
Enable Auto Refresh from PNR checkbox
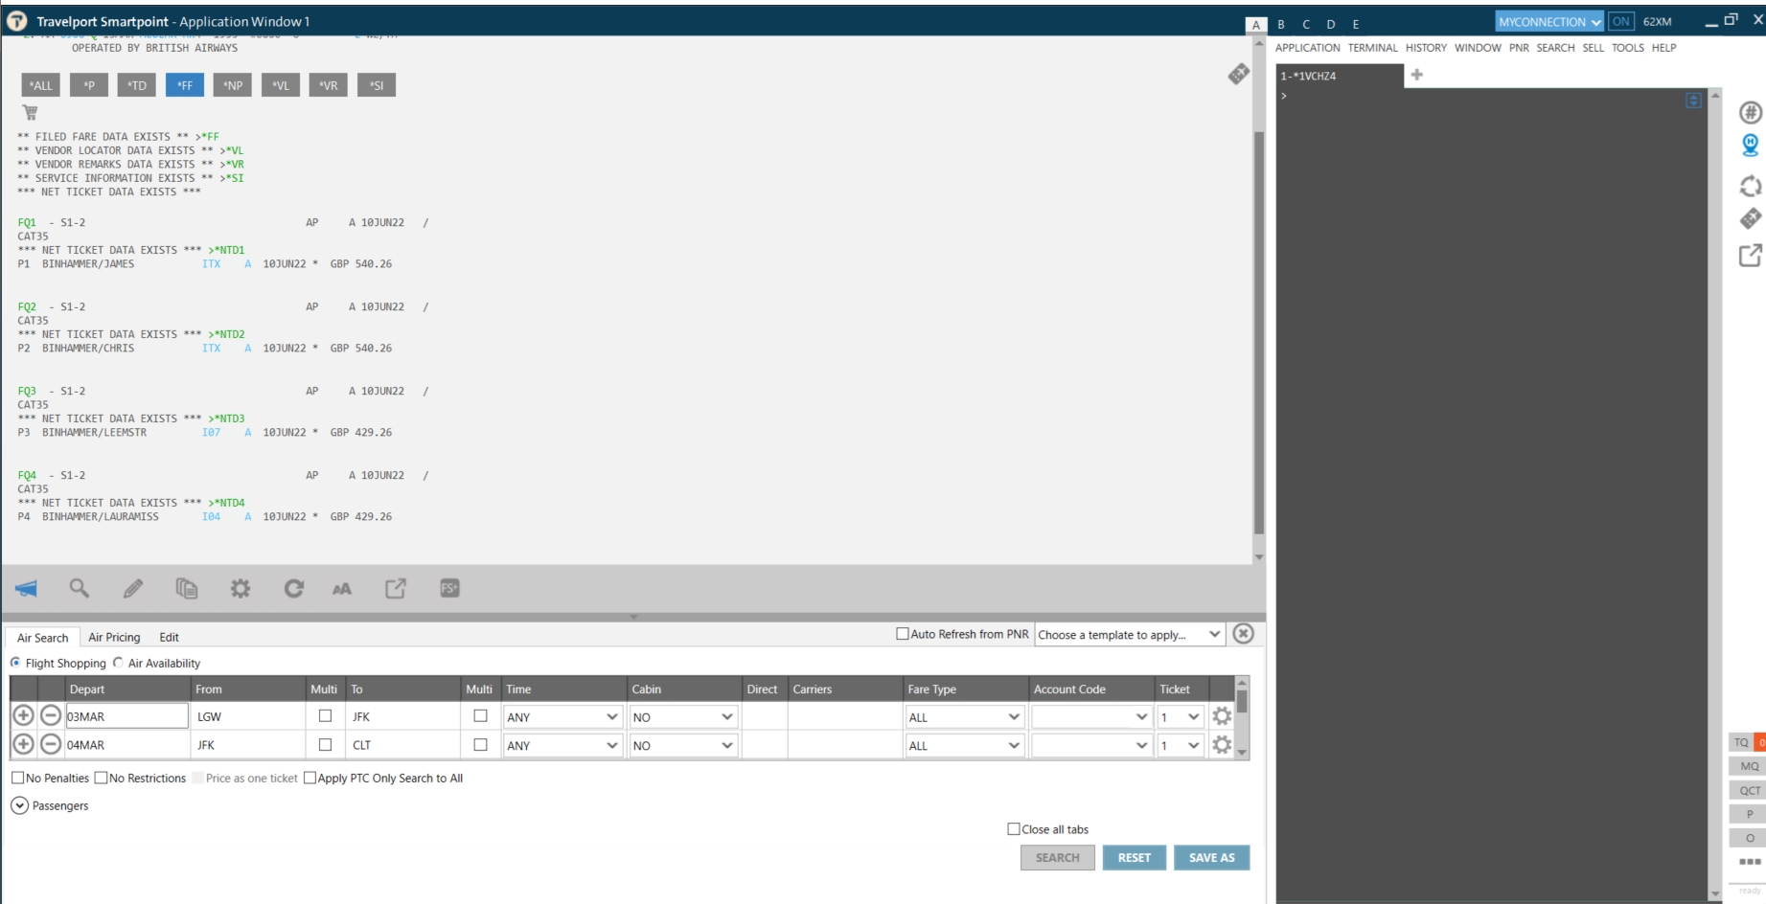[902, 633]
